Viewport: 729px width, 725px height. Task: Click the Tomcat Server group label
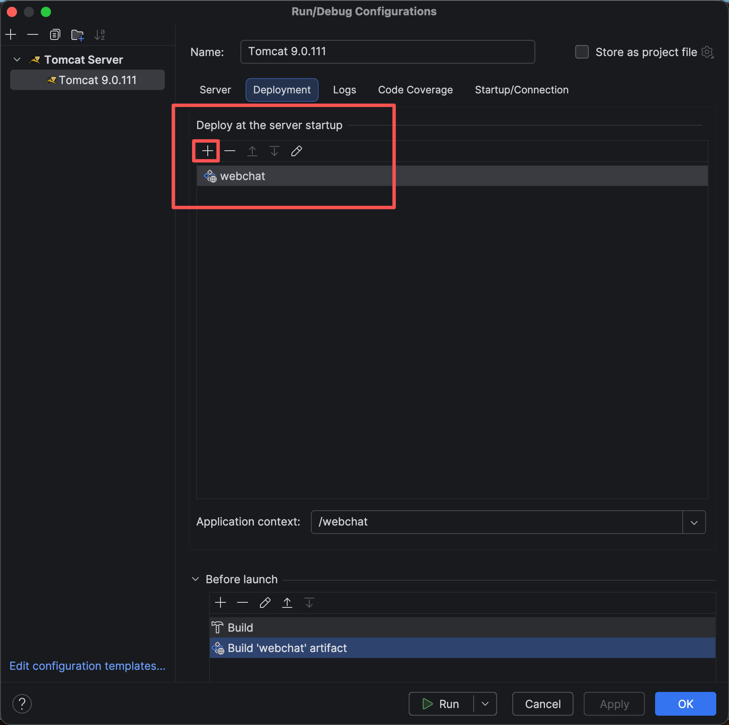(x=84, y=60)
